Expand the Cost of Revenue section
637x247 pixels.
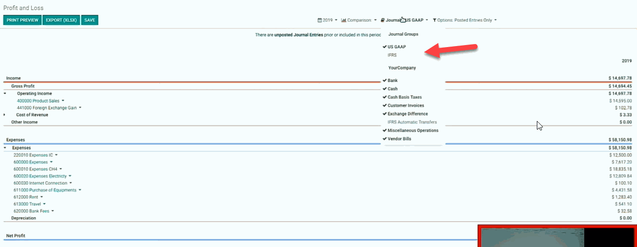[x=5, y=115]
